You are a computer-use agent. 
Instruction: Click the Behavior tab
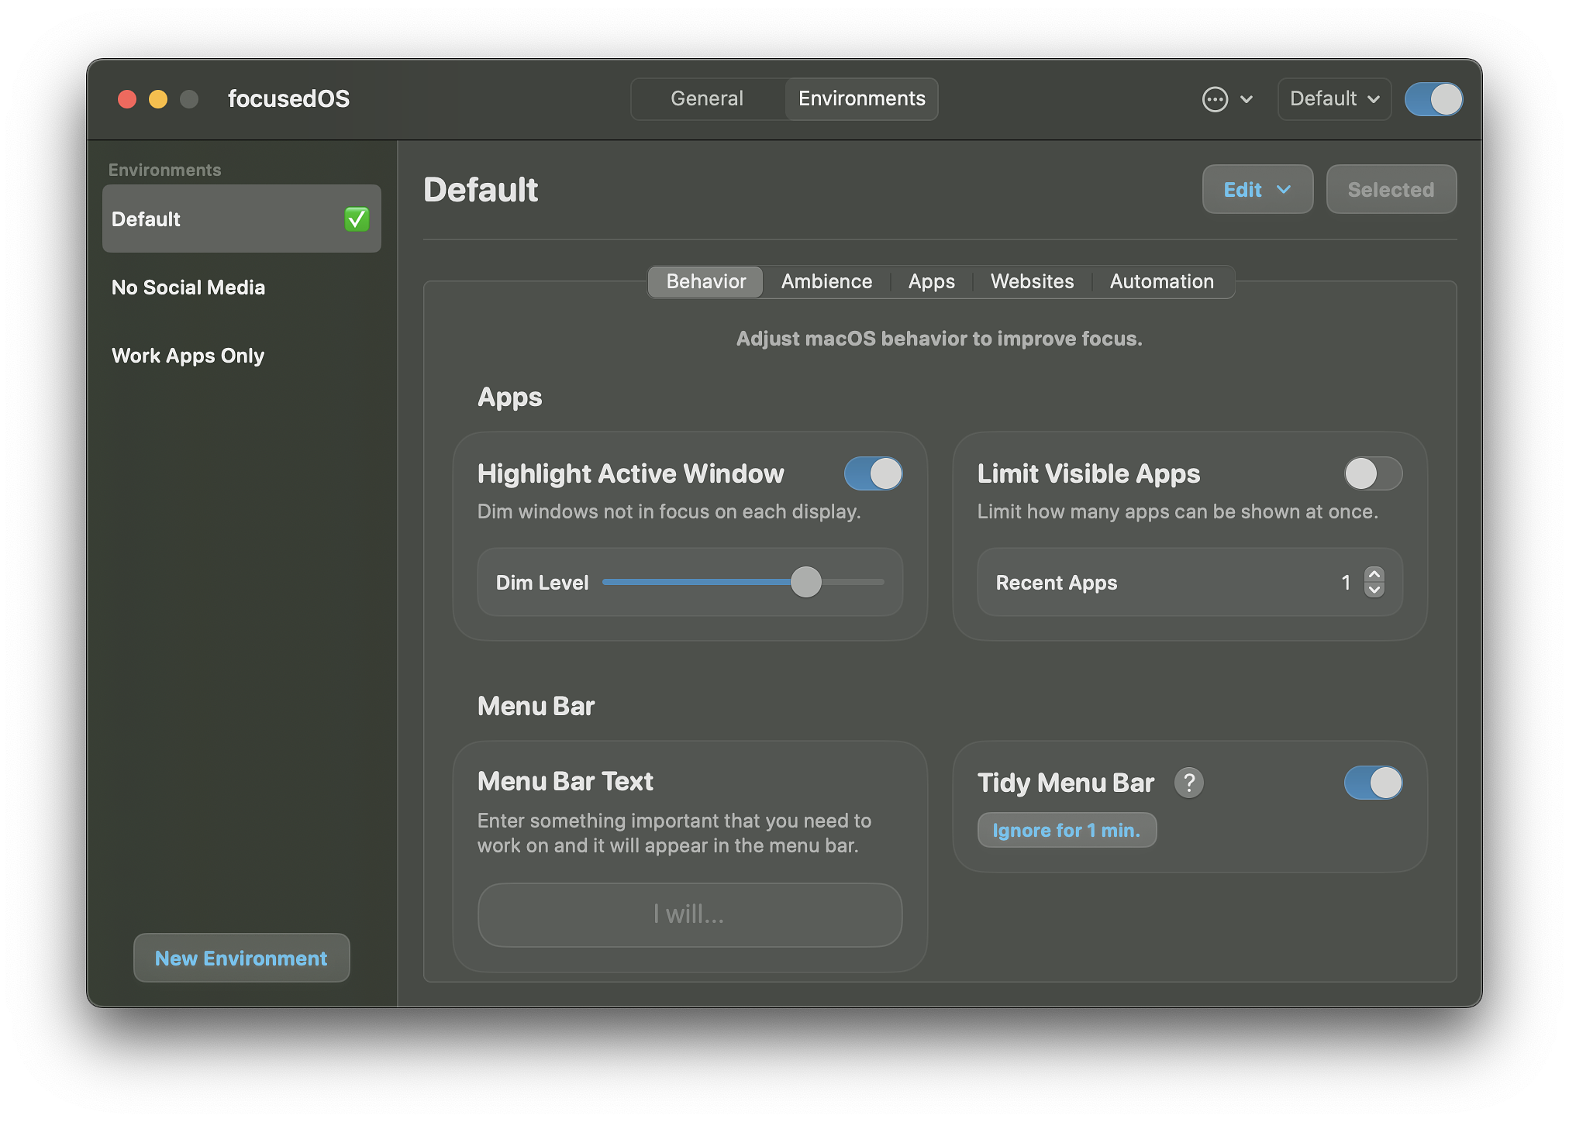click(705, 280)
